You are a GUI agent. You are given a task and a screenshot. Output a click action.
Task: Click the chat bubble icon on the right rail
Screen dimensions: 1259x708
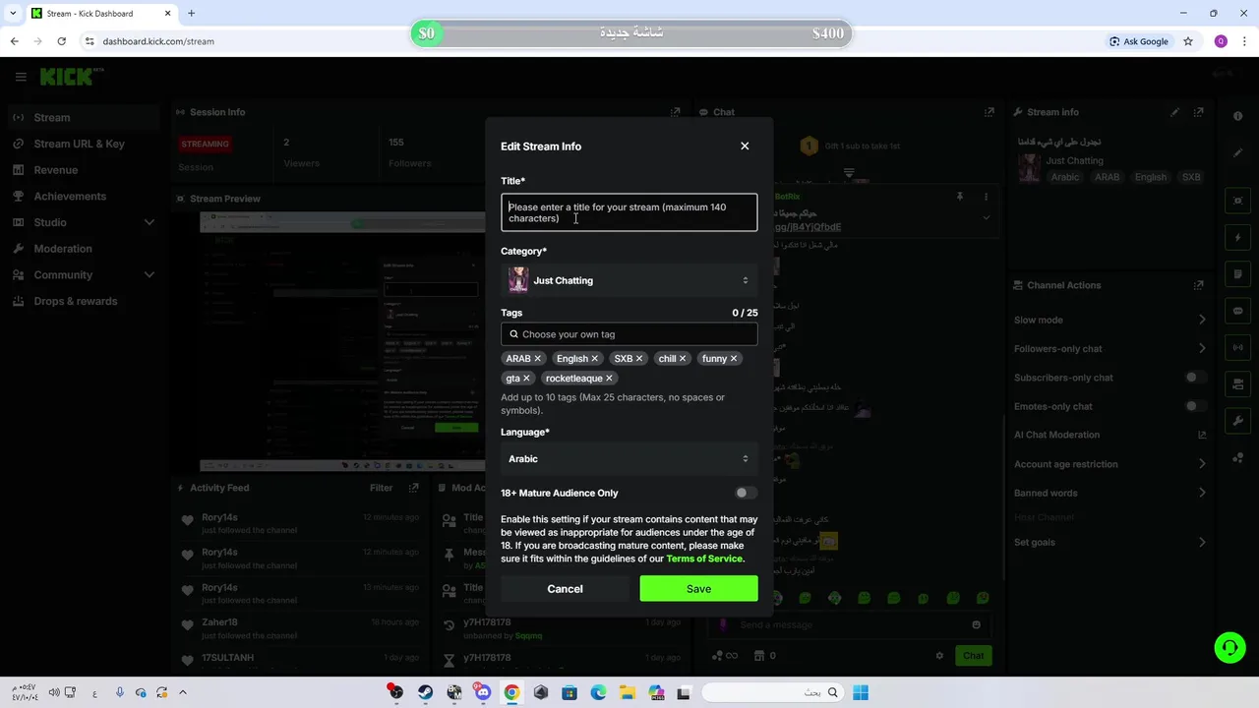pos(1238,311)
